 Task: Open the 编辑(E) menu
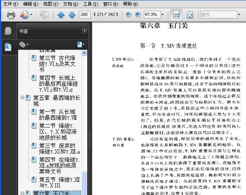tap(31, 4)
